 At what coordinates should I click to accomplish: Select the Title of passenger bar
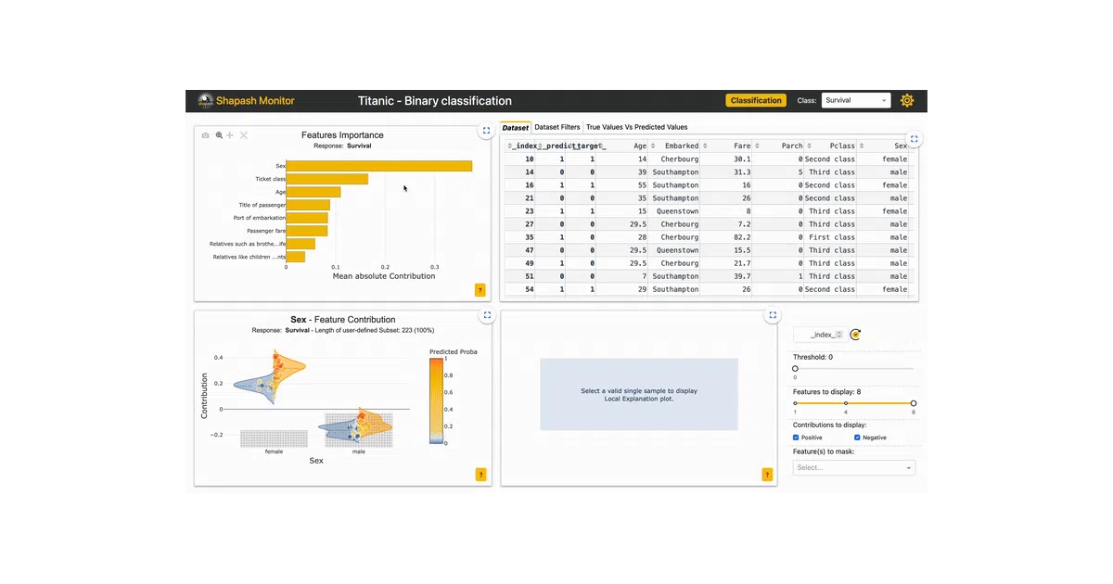(308, 205)
